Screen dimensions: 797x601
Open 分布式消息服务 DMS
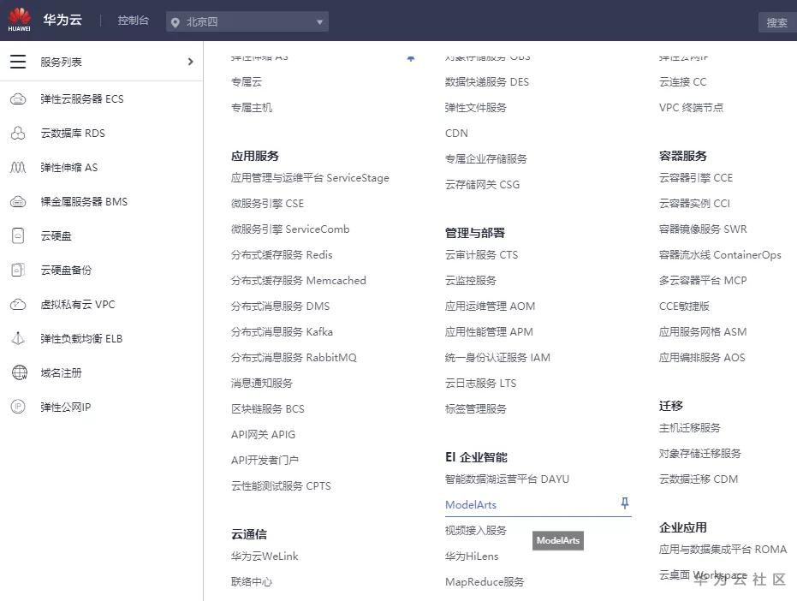(x=280, y=306)
